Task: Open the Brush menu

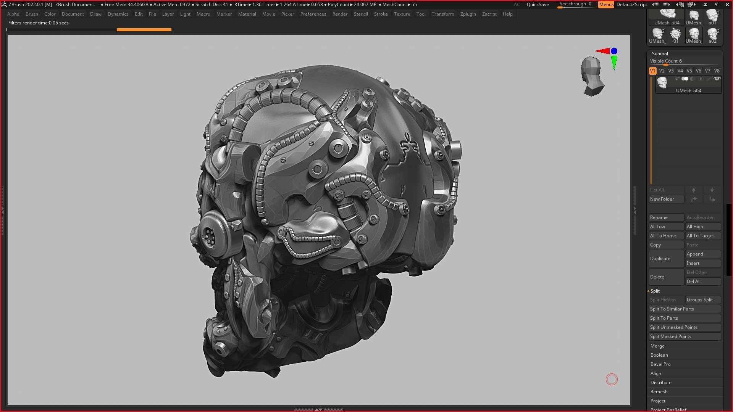Action: 32,14
